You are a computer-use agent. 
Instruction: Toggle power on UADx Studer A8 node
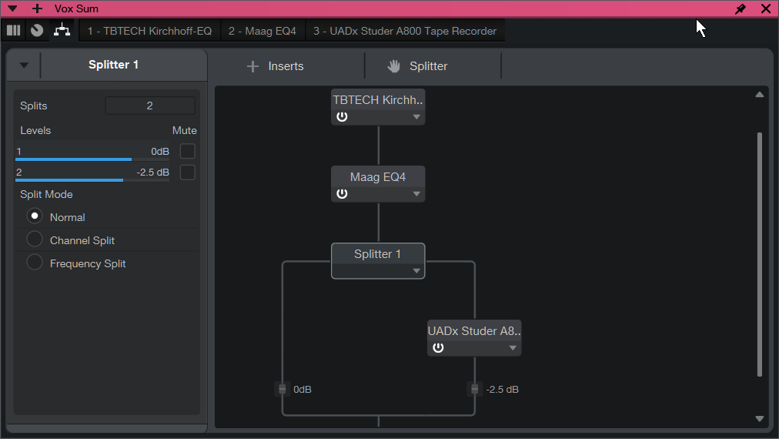click(x=438, y=348)
